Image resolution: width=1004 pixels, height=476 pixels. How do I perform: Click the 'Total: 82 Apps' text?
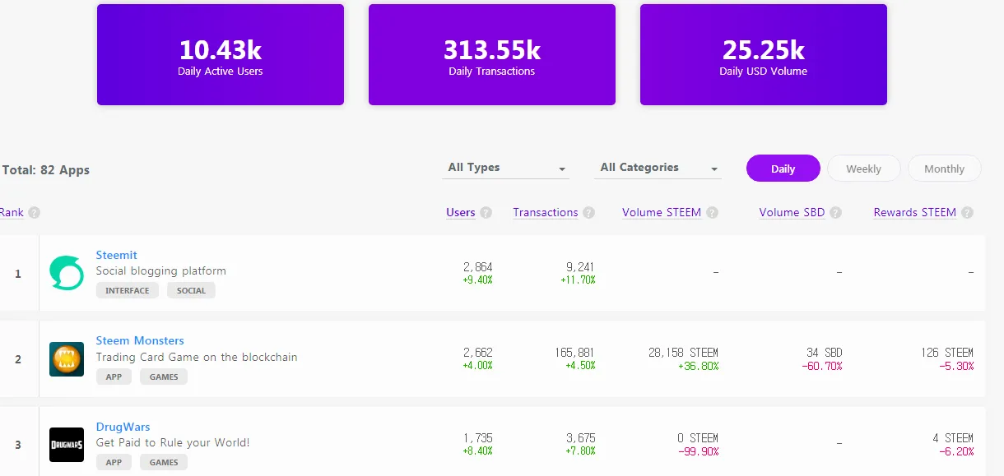45,170
